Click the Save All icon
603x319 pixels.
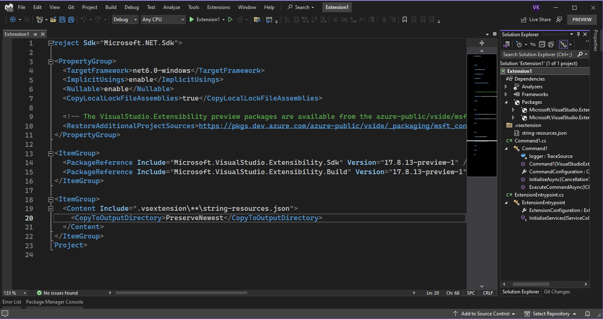click(71, 19)
